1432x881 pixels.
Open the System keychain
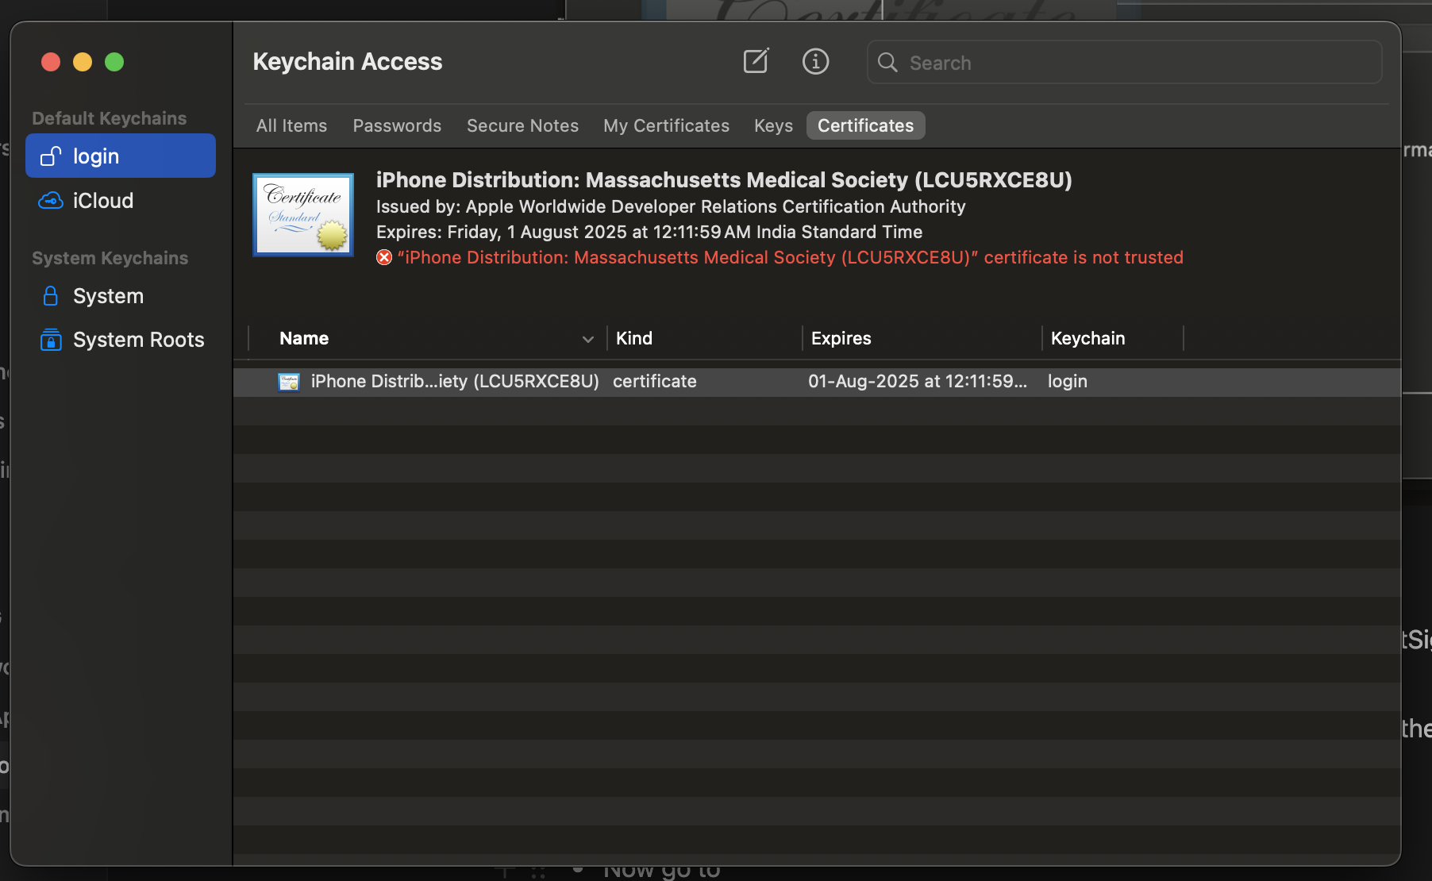coord(108,296)
